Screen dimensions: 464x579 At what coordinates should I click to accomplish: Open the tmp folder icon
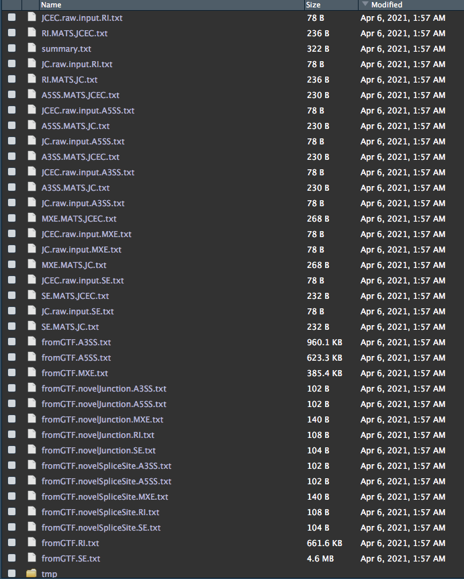[x=32, y=574]
